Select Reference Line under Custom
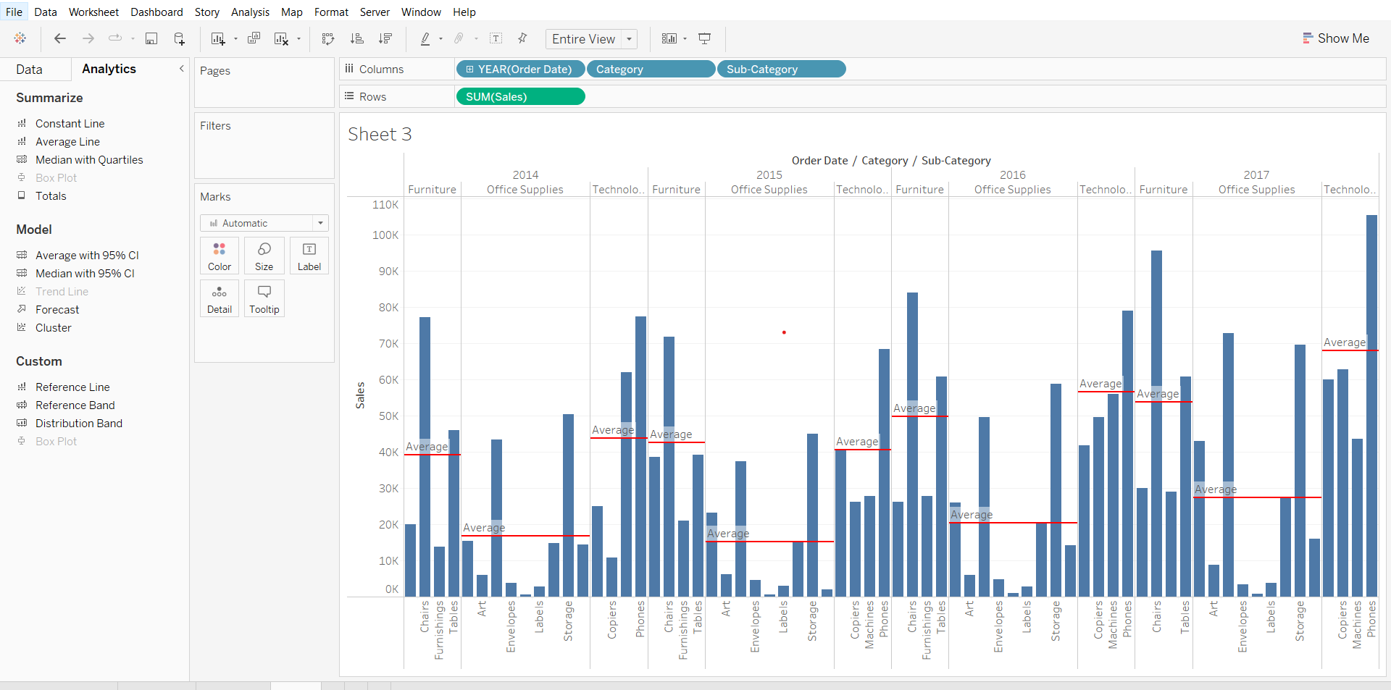This screenshot has height=690, width=1391. click(x=72, y=387)
